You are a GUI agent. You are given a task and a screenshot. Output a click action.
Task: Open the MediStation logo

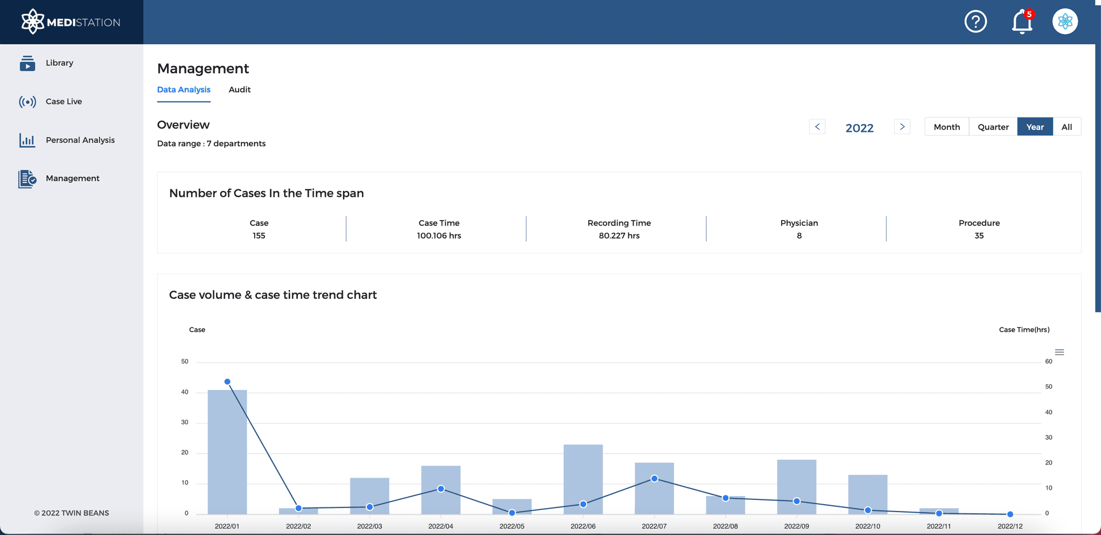click(70, 21)
